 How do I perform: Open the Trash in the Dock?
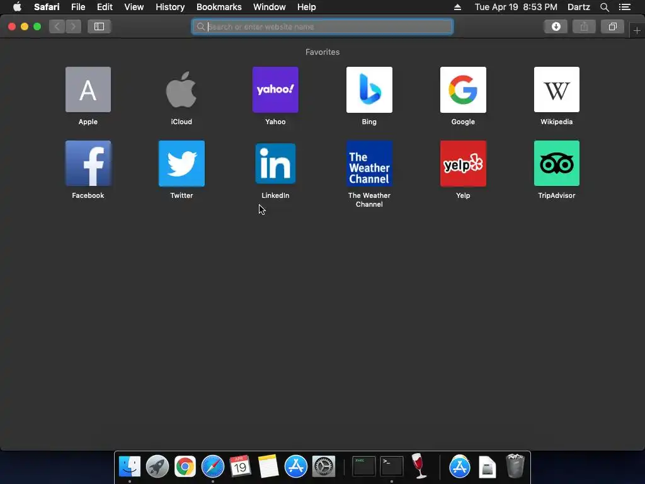pyautogui.click(x=515, y=466)
